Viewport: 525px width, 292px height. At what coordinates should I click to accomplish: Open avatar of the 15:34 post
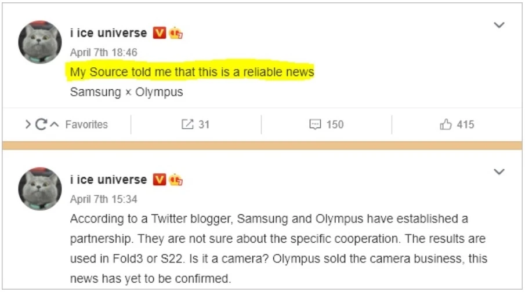[40, 189]
